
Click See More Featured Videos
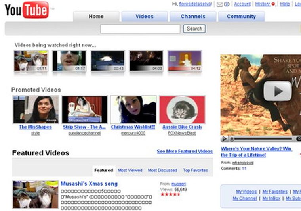[x=185, y=152]
